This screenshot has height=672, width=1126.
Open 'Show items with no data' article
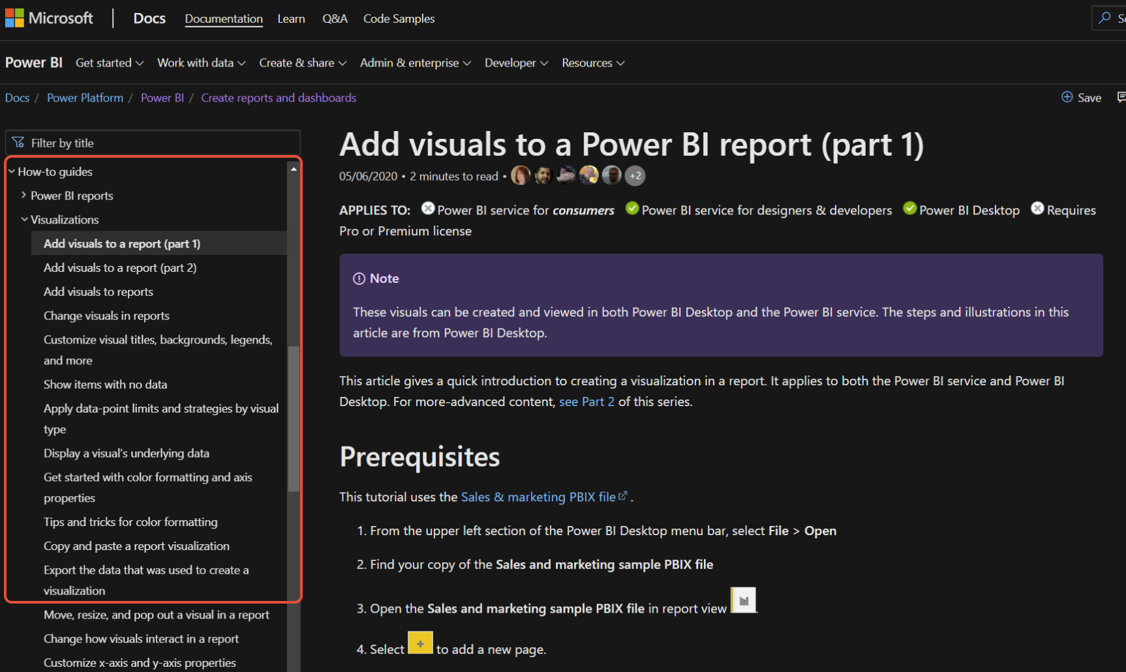click(x=106, y=385)
